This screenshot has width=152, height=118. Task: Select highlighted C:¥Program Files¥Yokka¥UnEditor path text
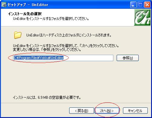tap(39, 58)
